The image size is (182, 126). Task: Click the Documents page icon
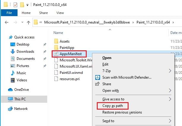[x=13, y=59]
